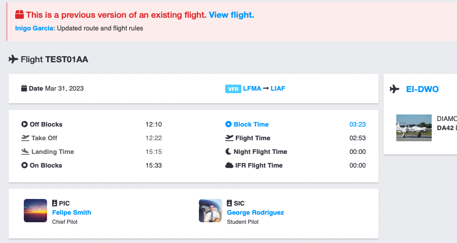Click the Landing Time plane icon
457x243 pixels.
coord(25,151)
